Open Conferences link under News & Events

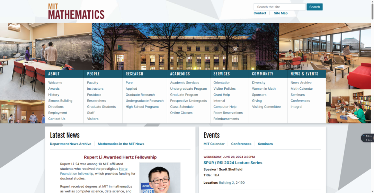[300, 101]
